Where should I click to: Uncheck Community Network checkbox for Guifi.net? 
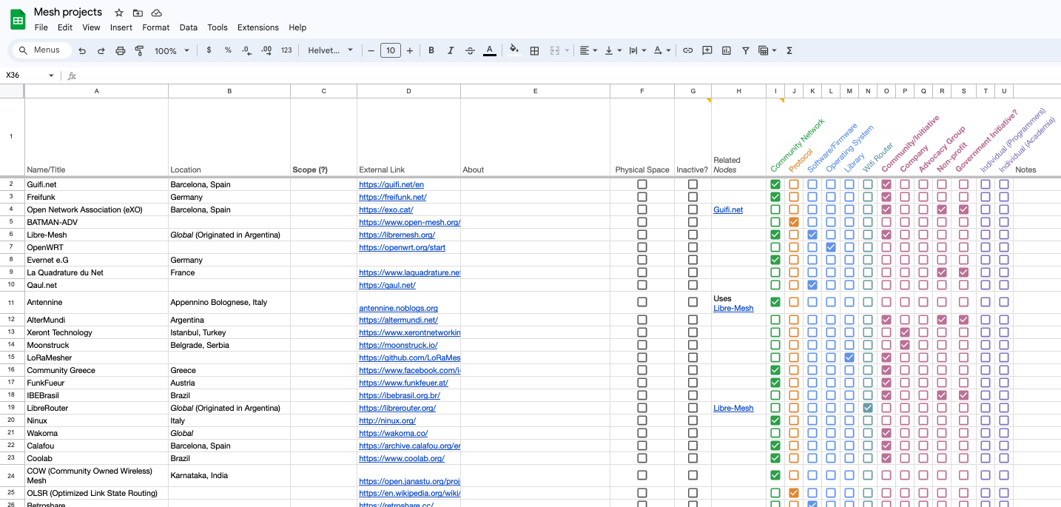[x=775, y=184]
